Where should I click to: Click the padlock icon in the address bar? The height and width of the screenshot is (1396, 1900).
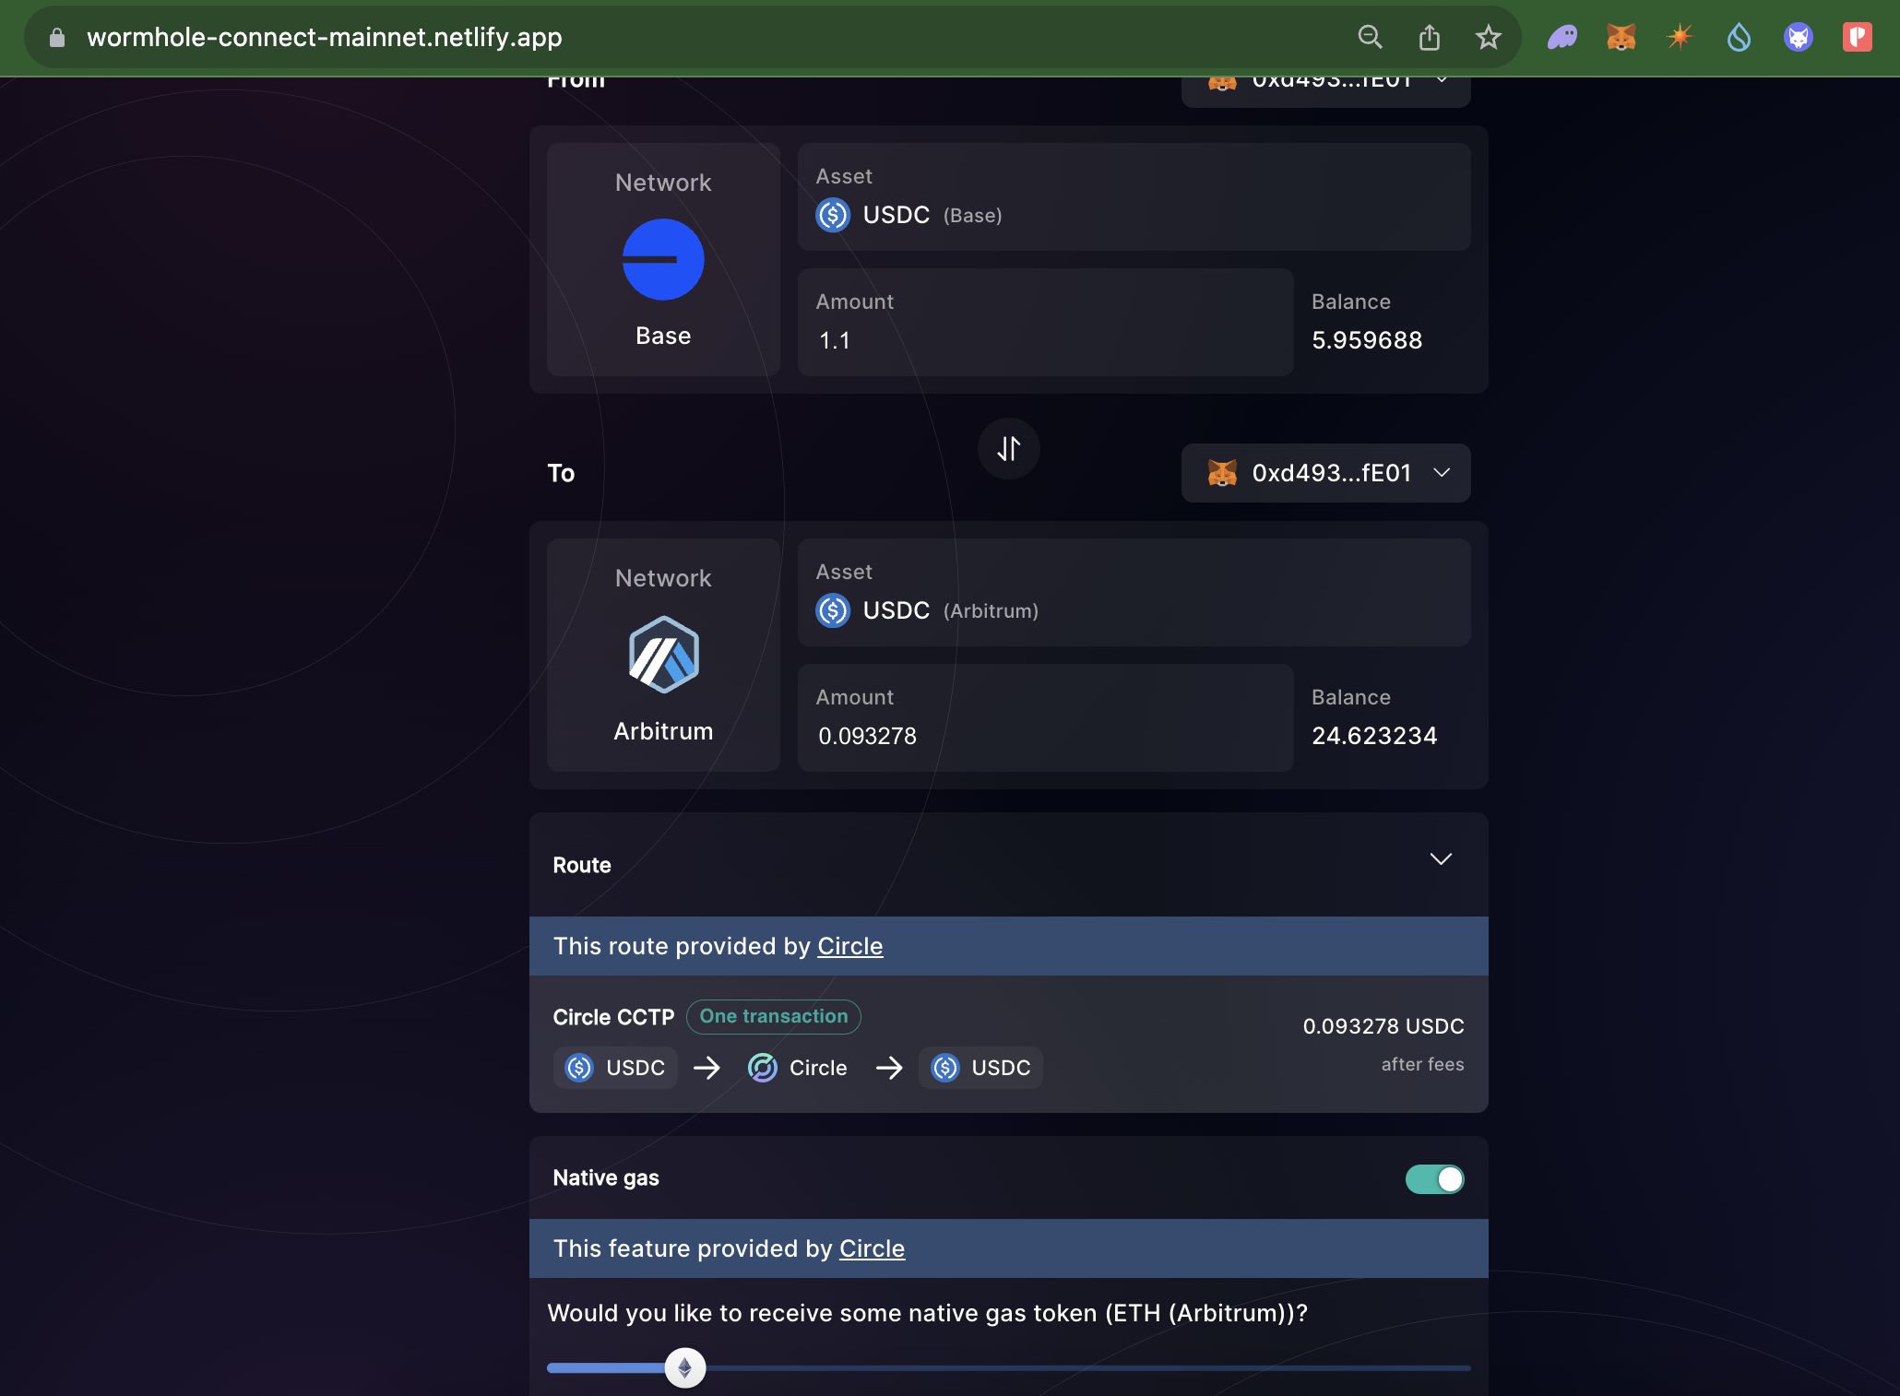(x=55, y=37)
